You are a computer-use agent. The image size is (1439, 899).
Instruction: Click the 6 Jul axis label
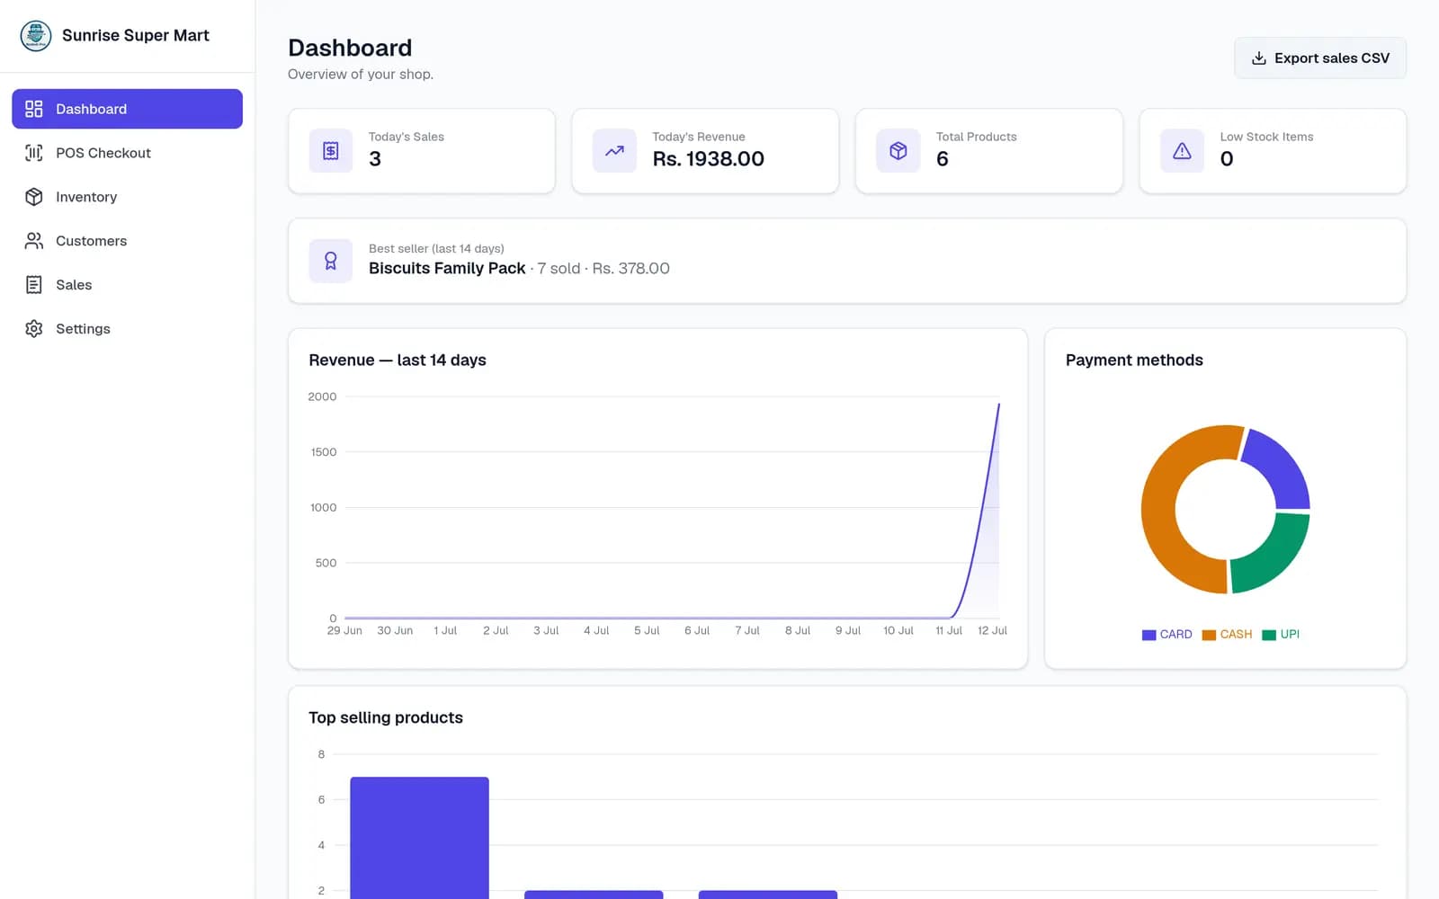(697, 631)
